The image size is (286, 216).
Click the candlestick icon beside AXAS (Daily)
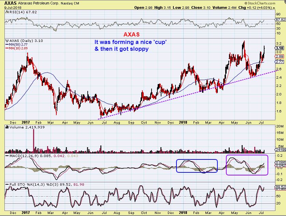[7, 41]
